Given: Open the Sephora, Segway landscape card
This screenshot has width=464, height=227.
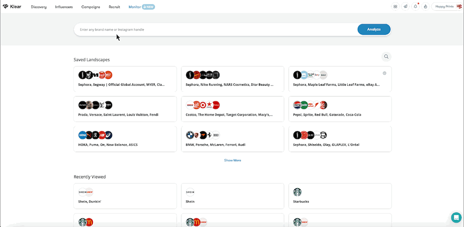Looking at the screenshot, I should [125, 79].
